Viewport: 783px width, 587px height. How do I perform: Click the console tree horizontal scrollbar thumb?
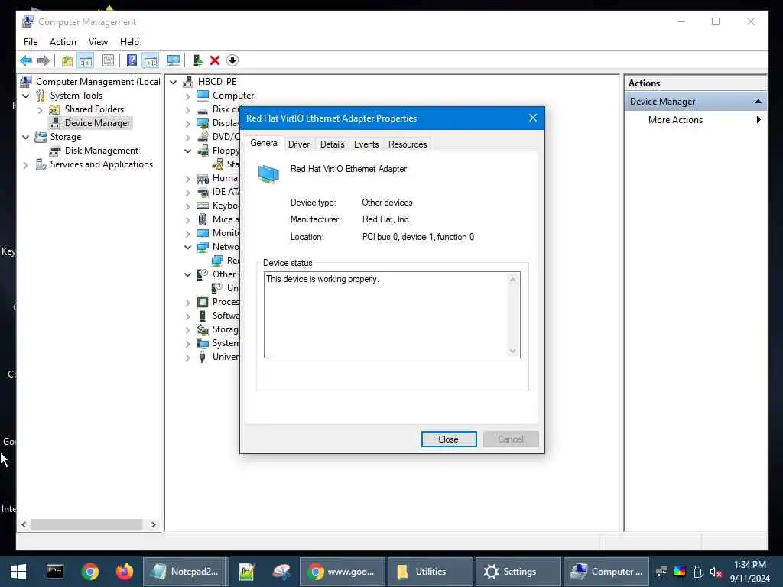click(86, 524)
